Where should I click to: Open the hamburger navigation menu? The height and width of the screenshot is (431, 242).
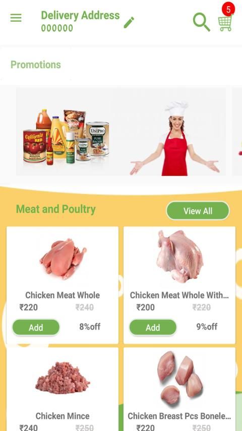click(16, 18)
